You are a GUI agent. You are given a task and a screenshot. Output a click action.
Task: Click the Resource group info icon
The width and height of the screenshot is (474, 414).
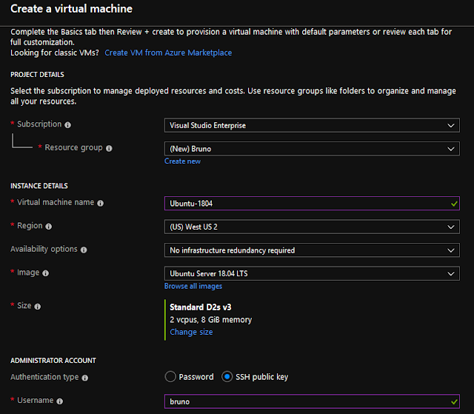point(109,148)
